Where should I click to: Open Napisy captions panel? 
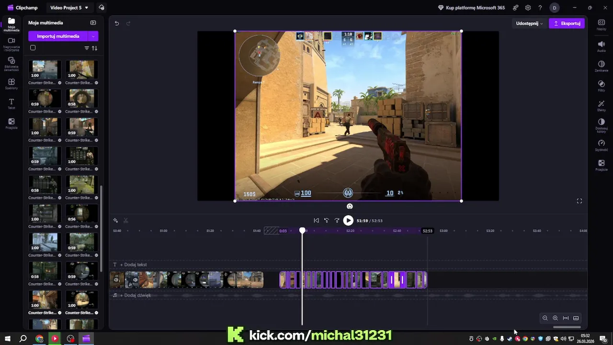602,25
